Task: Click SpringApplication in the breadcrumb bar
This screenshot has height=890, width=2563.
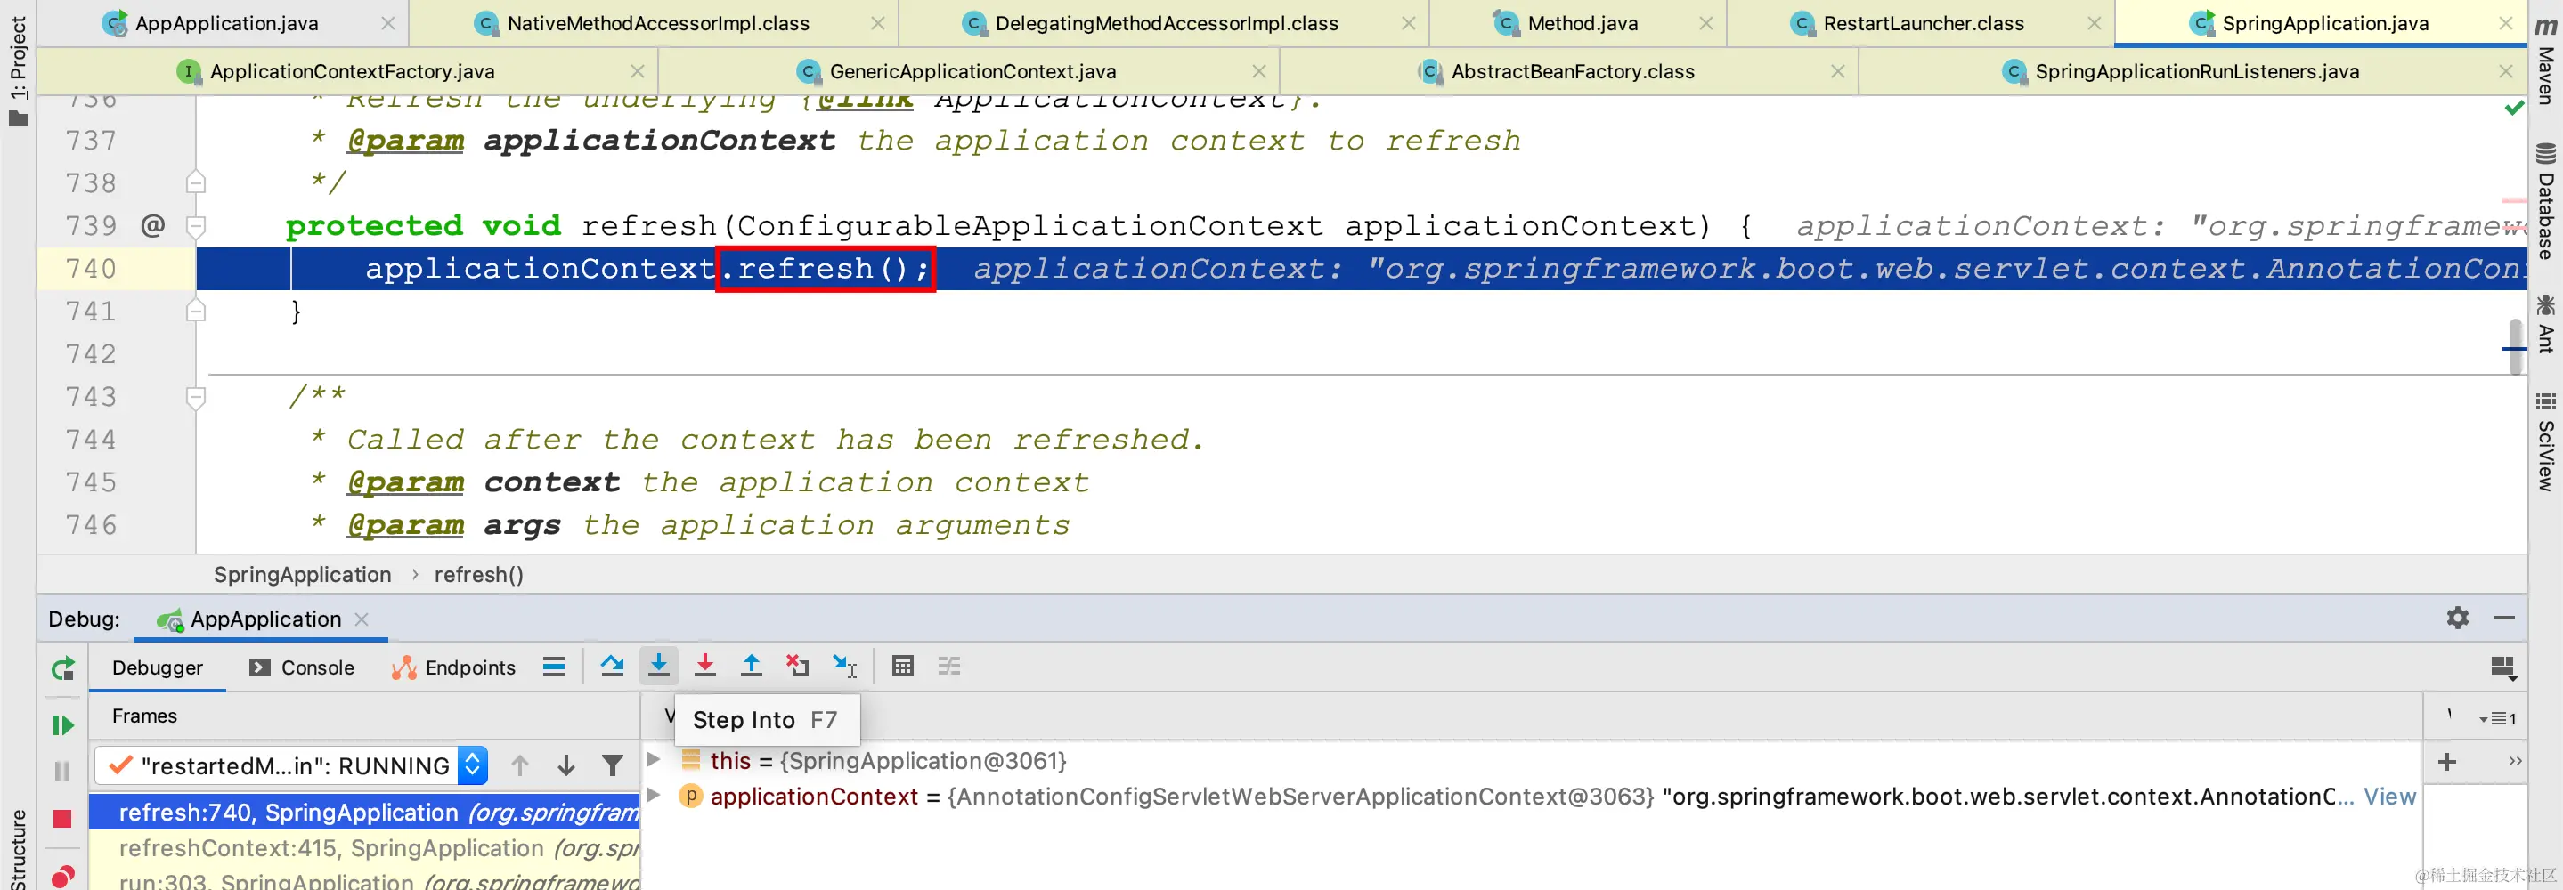Action: (303, 574)
